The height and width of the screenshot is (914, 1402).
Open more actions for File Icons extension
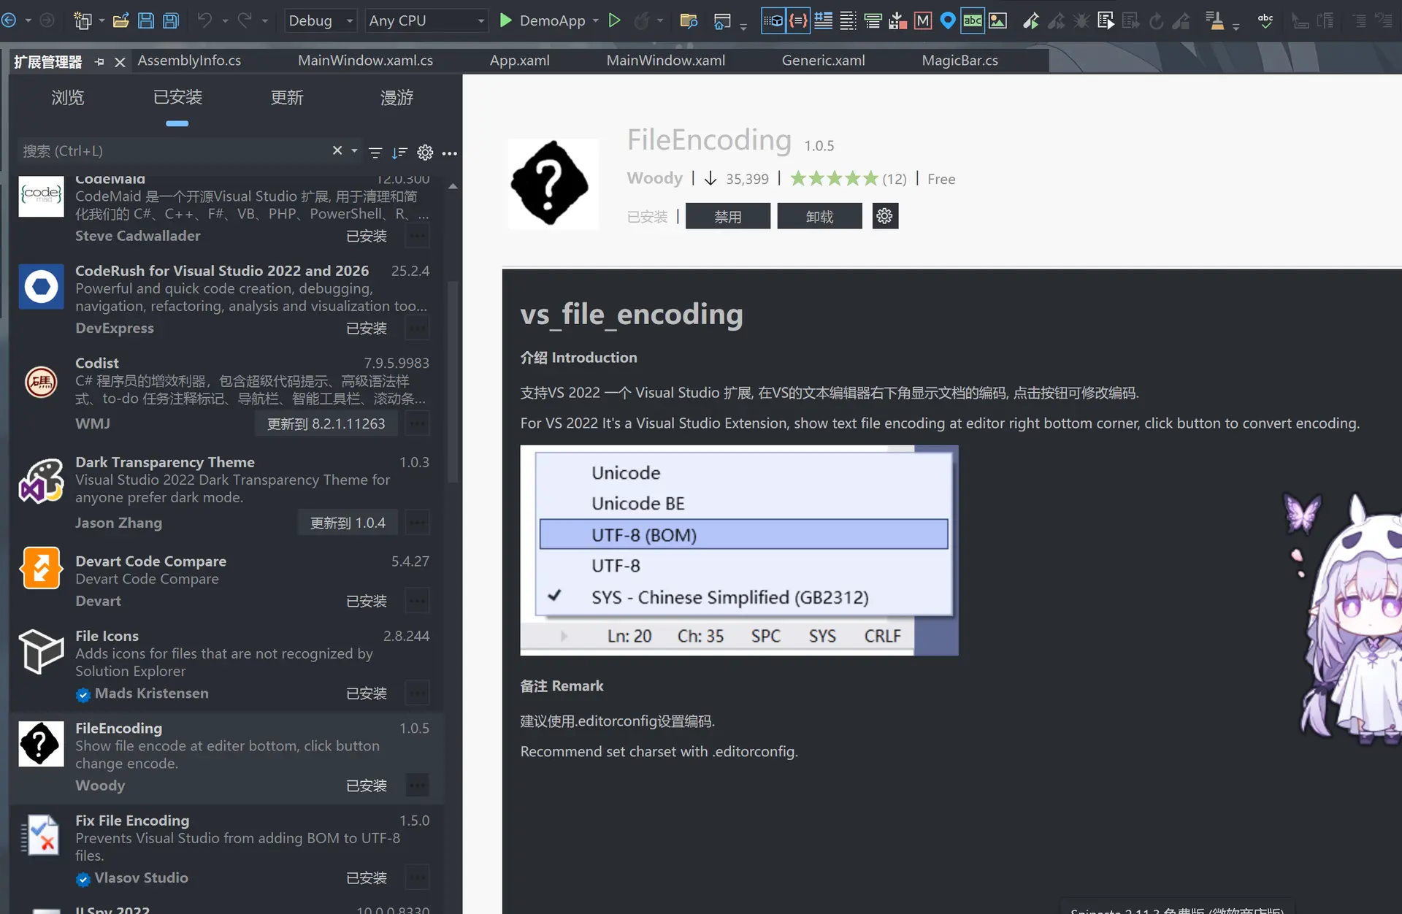(418, 694)
